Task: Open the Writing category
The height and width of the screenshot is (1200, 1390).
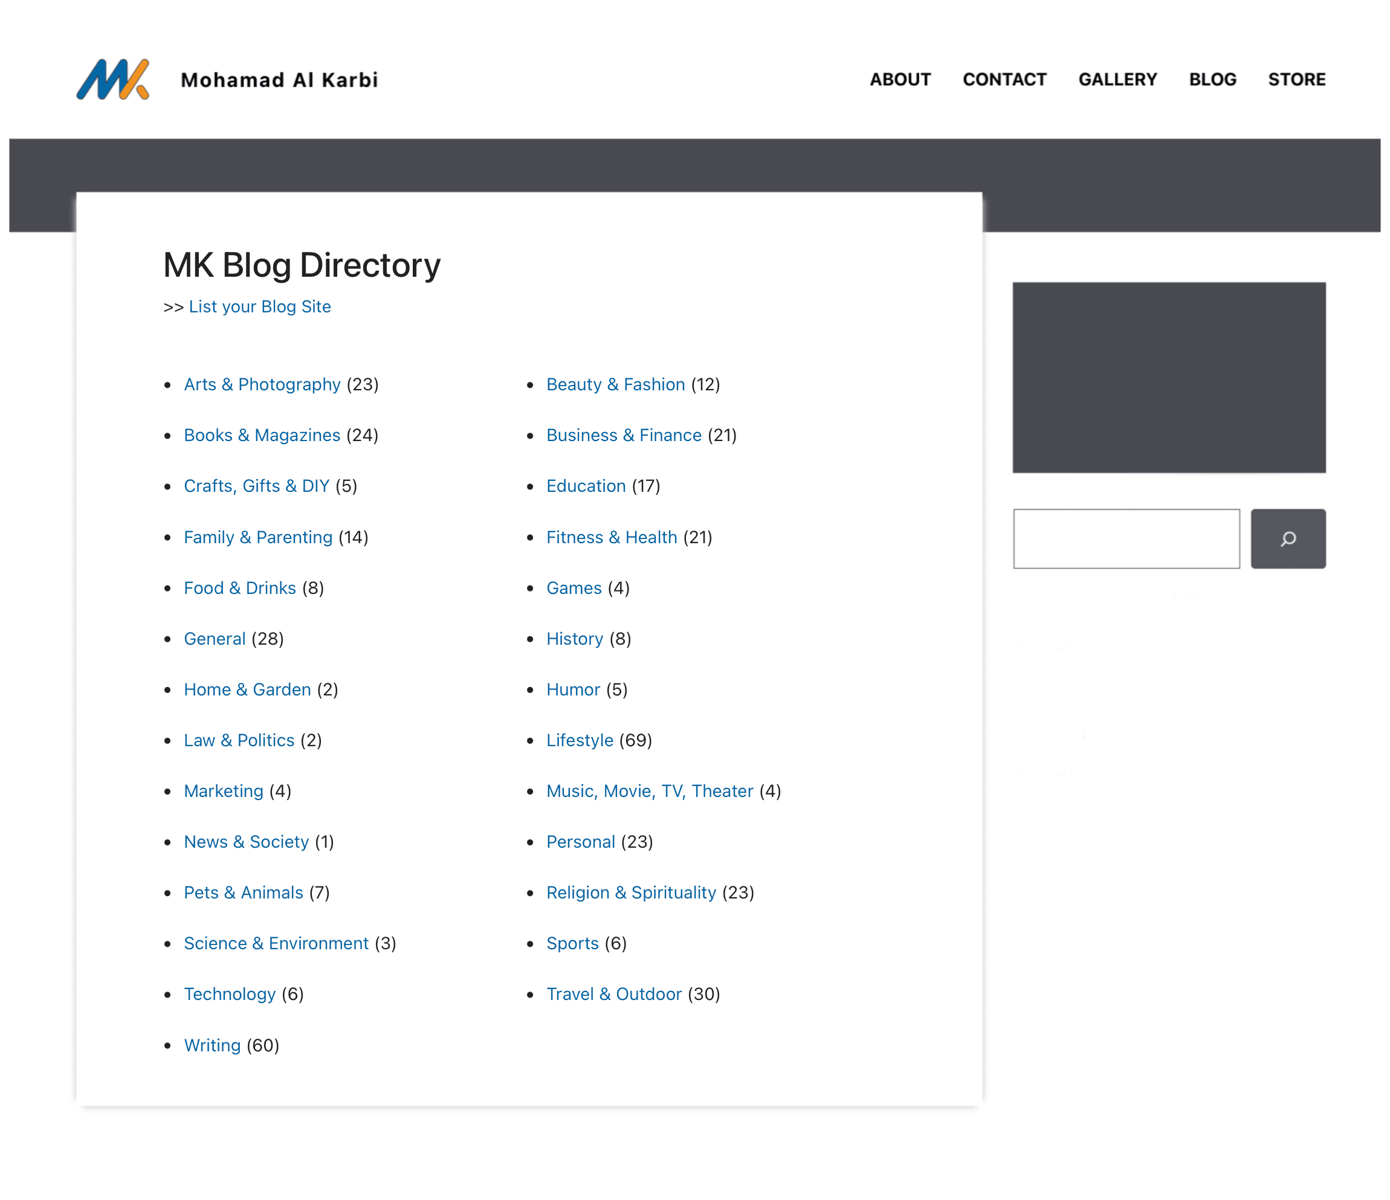Action: (x=212, y=1044)
